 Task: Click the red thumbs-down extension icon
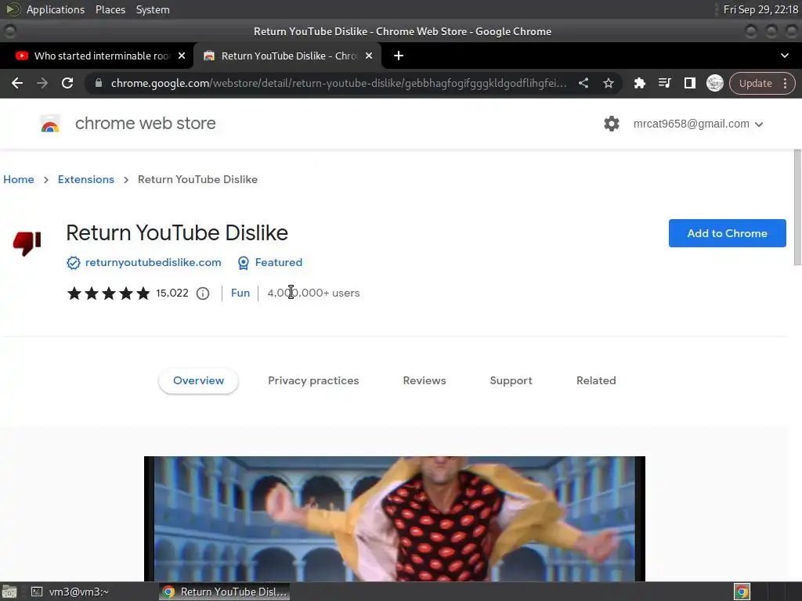point(27,243)
